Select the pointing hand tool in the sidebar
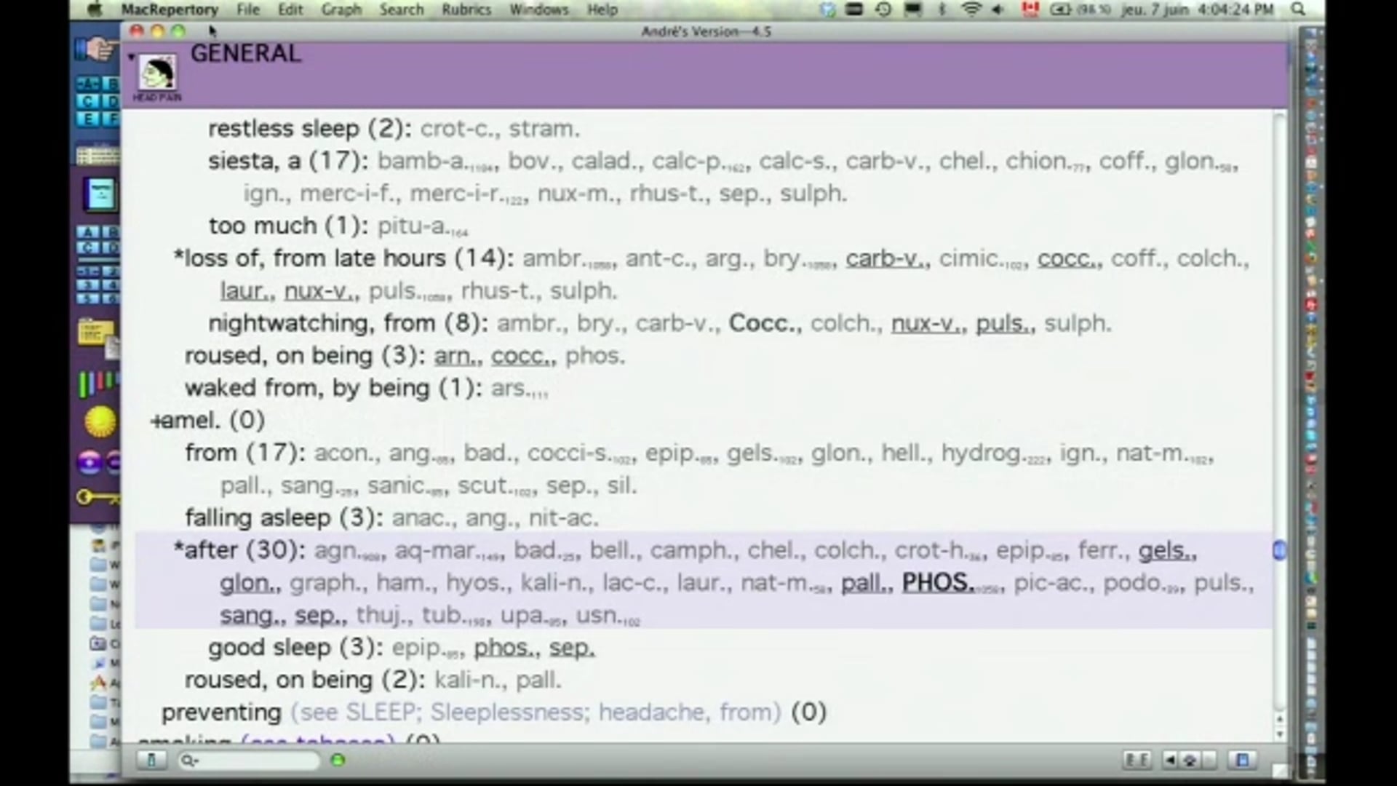 (97, 49)
